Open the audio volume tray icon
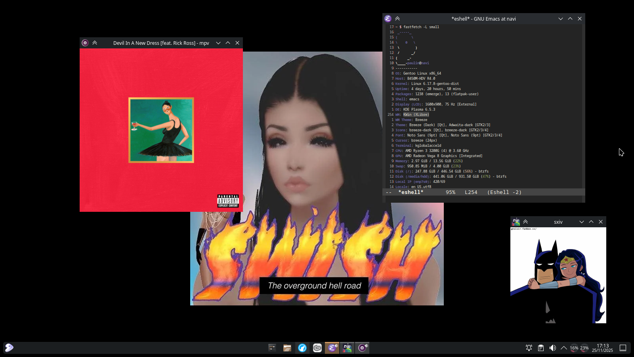The image size is (634, 357). tap(553, 348)
